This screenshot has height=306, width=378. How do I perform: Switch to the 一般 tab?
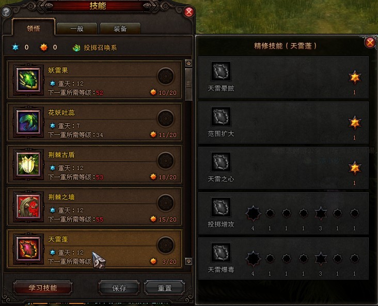(77, 29)
